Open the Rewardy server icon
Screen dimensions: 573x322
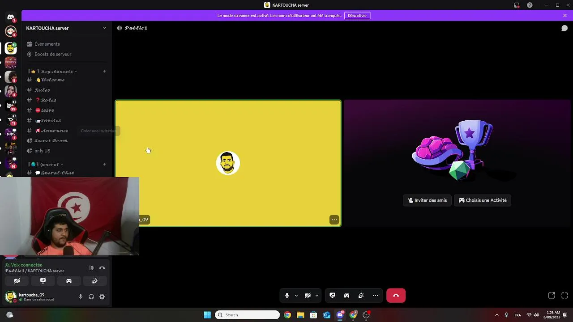11,62
